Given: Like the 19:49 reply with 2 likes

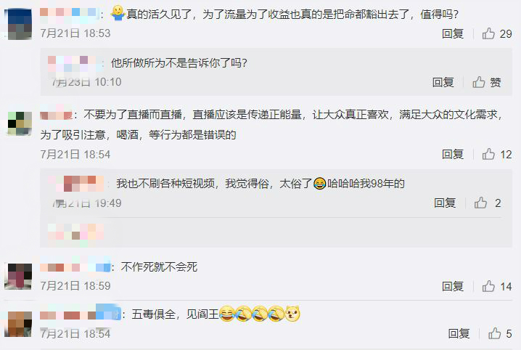Looking at the screenshot, I should point(488,203).
